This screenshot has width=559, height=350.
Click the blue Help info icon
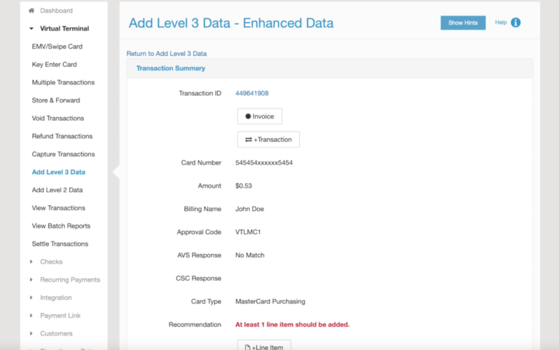pos(515,23)
